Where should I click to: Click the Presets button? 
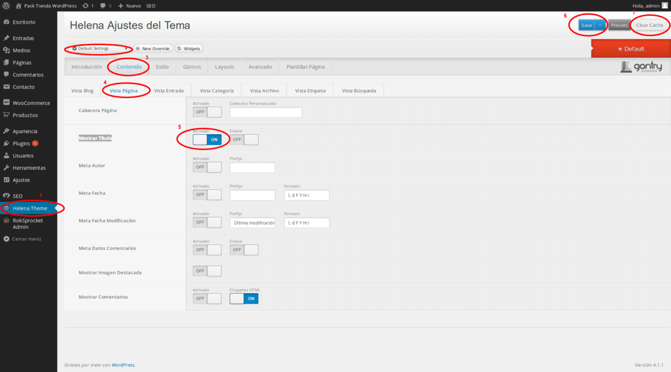619,25
